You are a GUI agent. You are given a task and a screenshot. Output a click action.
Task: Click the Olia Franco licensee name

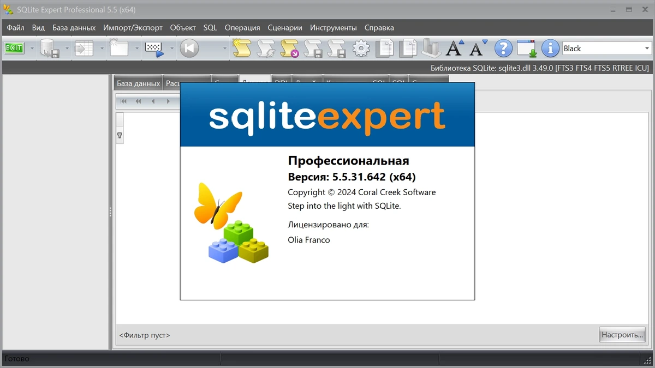click(x=309, y=240)
